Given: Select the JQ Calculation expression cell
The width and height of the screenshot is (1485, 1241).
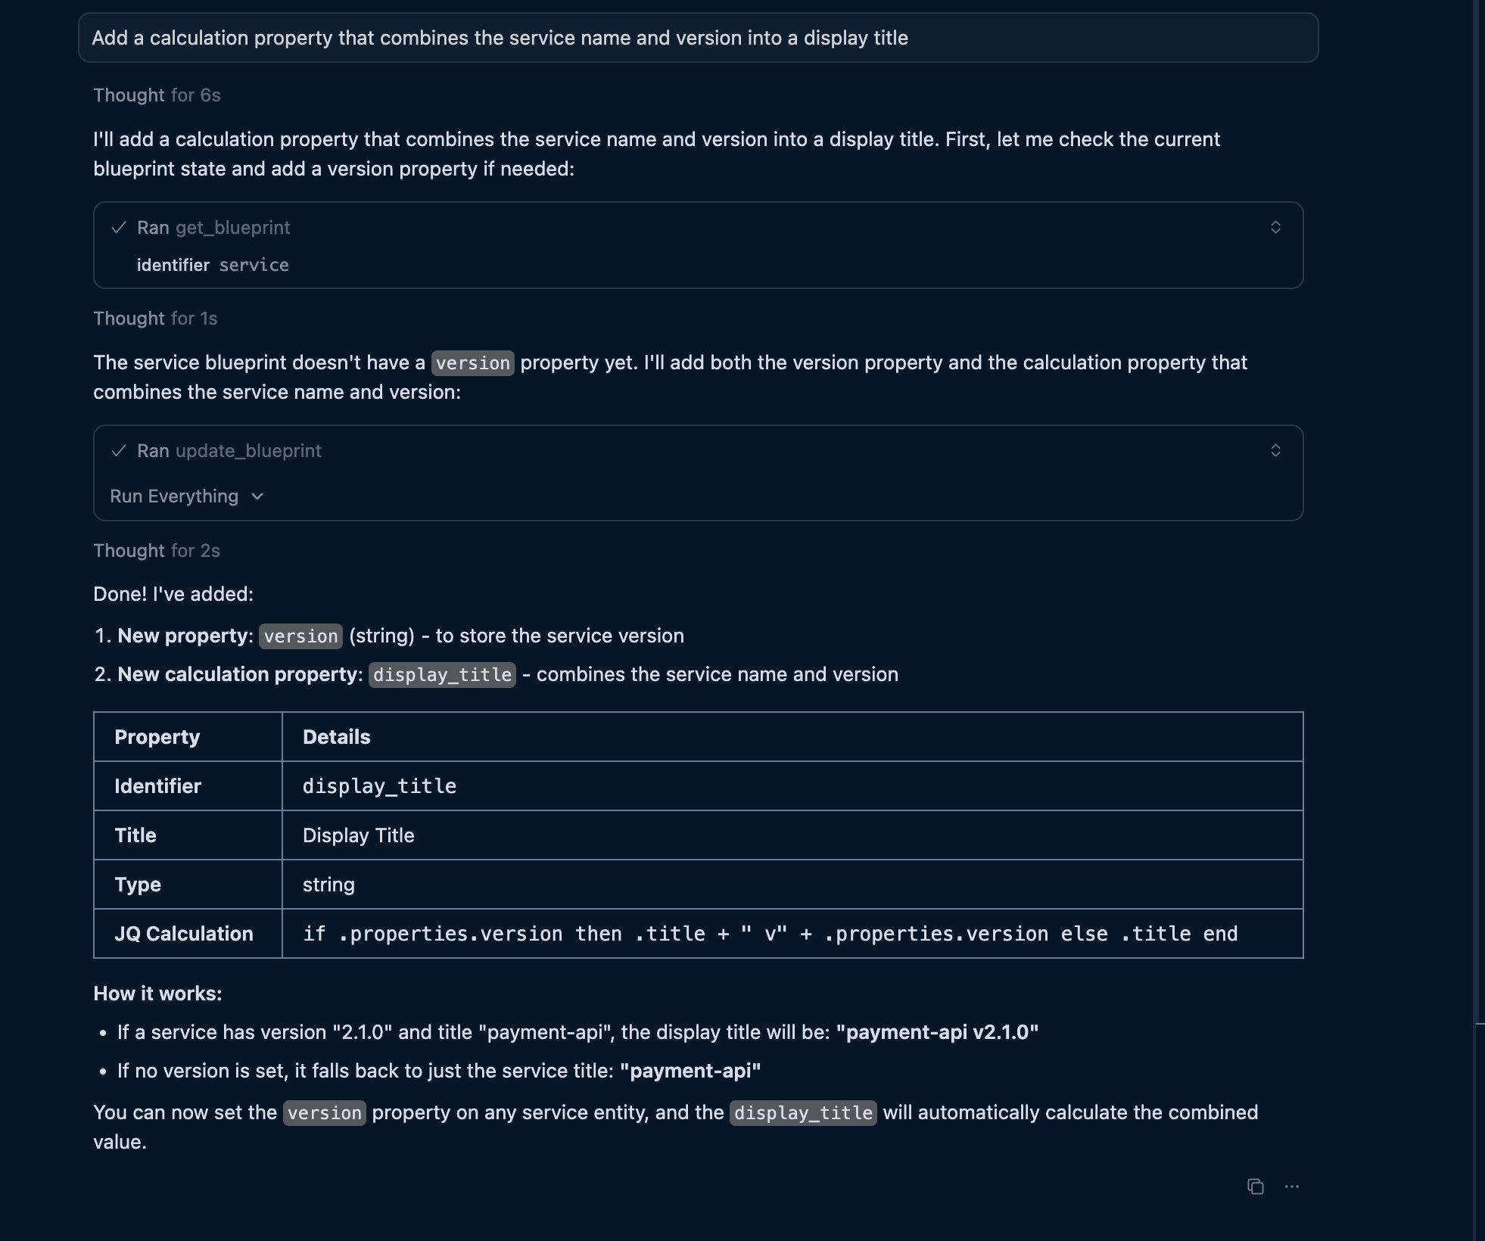Looking at the screenshot, I should click(770, 934).
